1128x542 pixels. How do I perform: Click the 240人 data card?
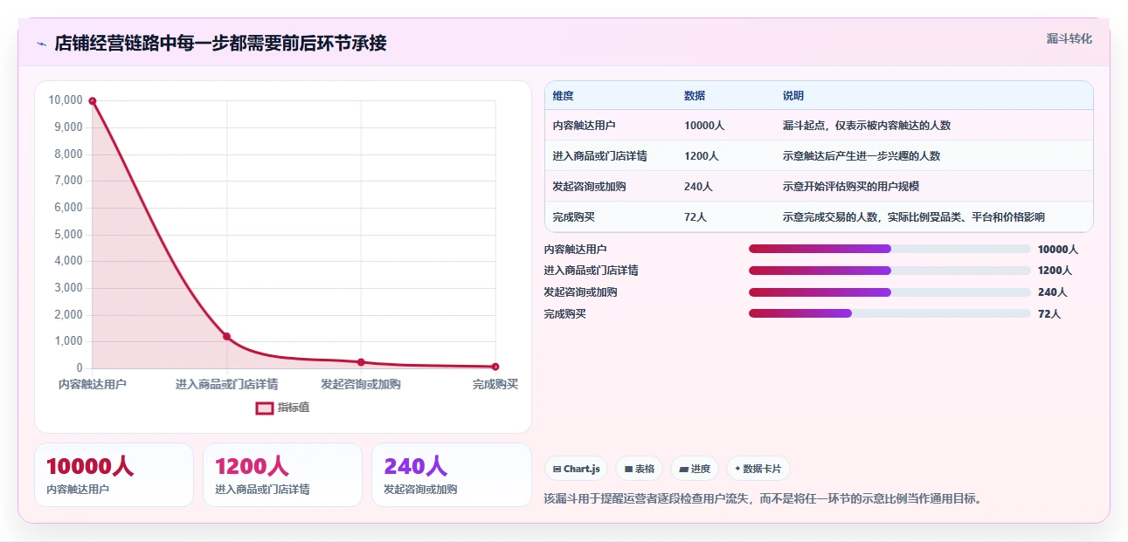[x=452, y=475]
